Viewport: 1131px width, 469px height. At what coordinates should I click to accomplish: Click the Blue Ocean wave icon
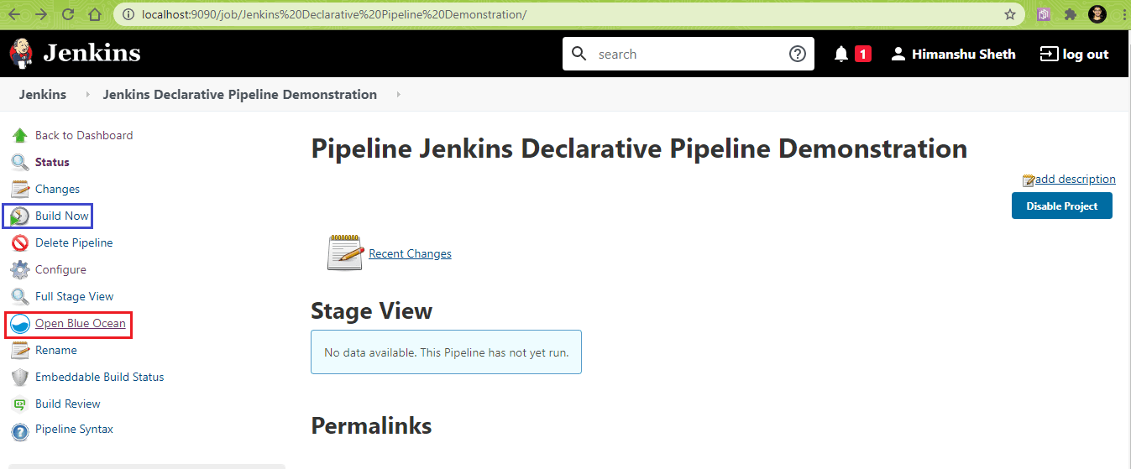tap(20, 324)
